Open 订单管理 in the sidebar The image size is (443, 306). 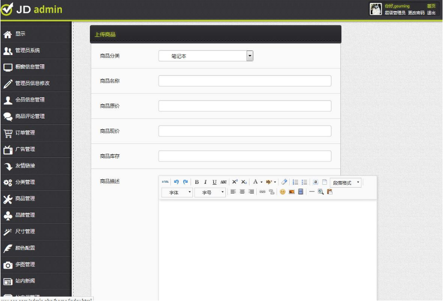pos(36,133)
